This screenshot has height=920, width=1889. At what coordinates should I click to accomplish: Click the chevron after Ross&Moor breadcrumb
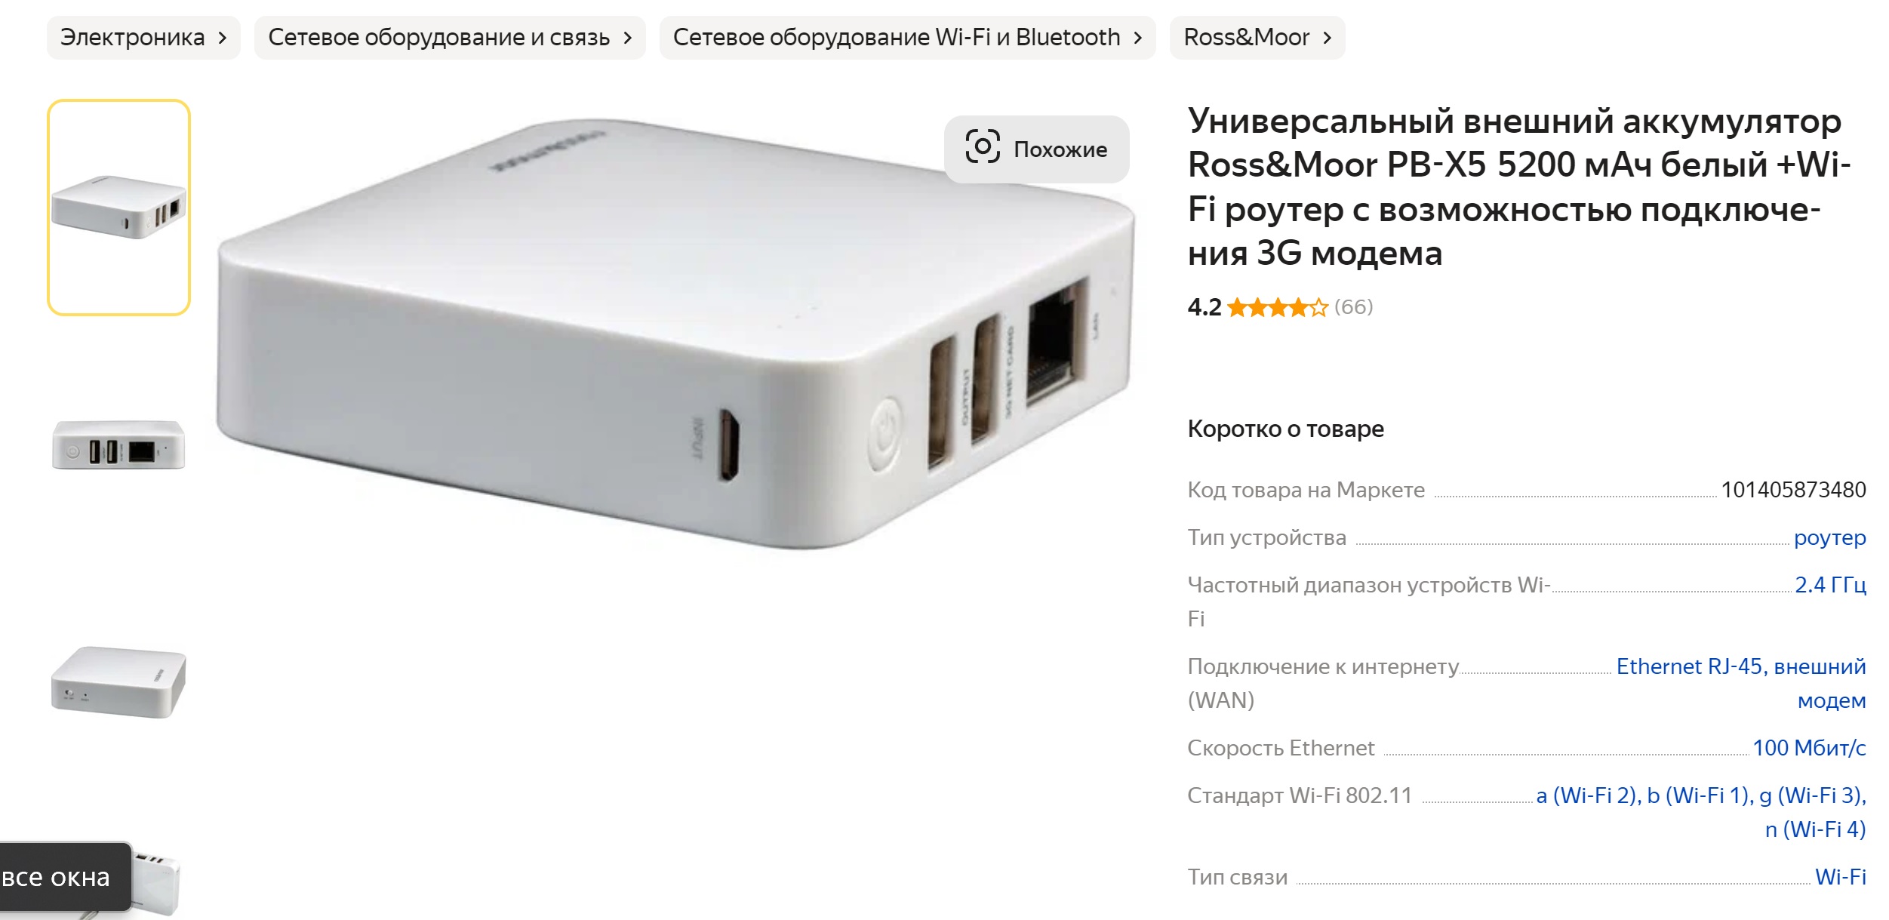click(x=1327, y=38)
